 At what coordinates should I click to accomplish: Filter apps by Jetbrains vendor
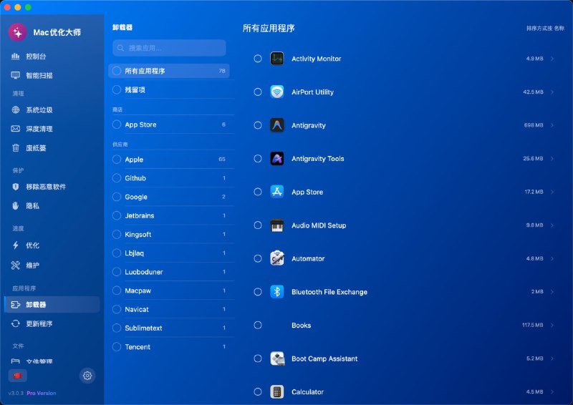pyautogui.click(x=169, y=215)
